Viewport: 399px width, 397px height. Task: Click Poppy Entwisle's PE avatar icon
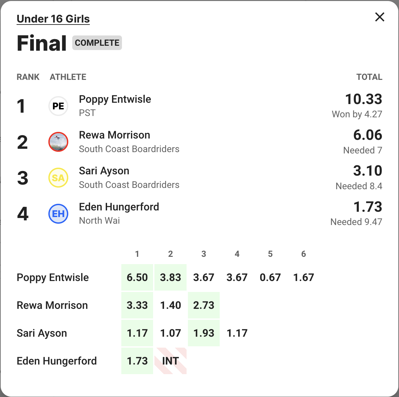point(58,106)
